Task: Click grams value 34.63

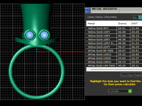Action: click(122, 58)
